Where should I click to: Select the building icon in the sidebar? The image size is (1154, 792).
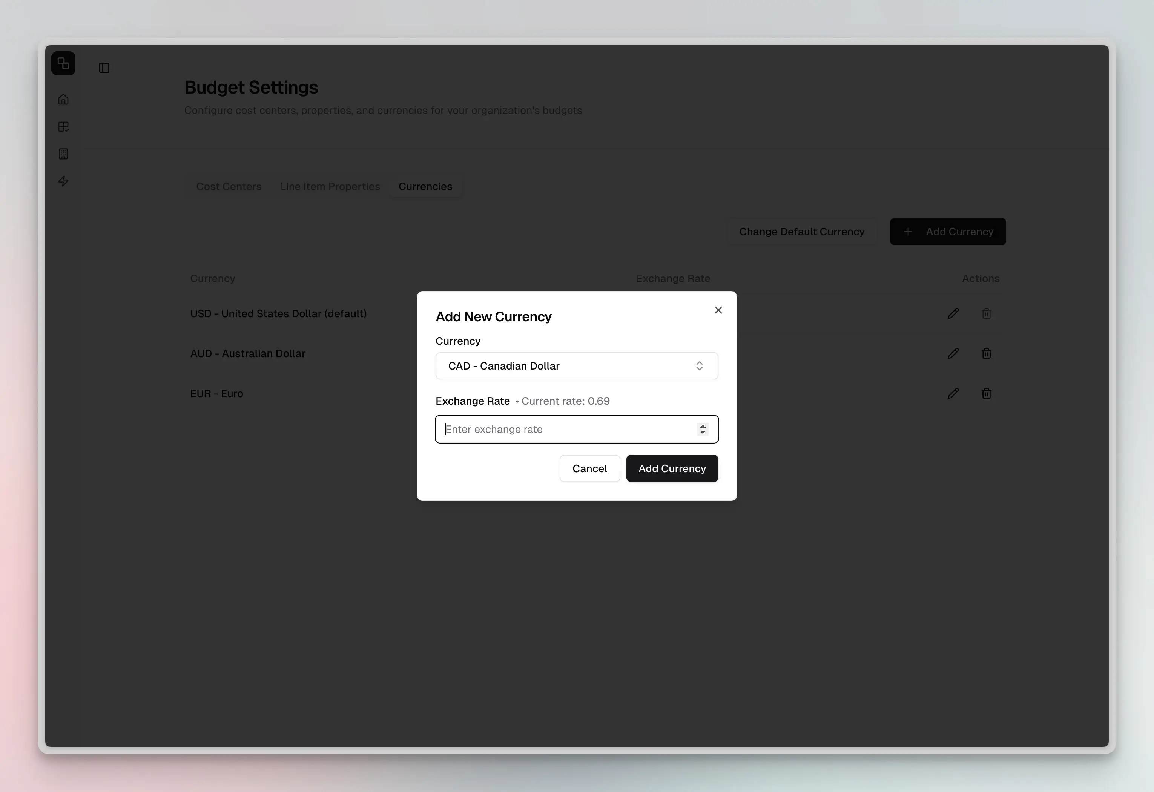(64, 153)
